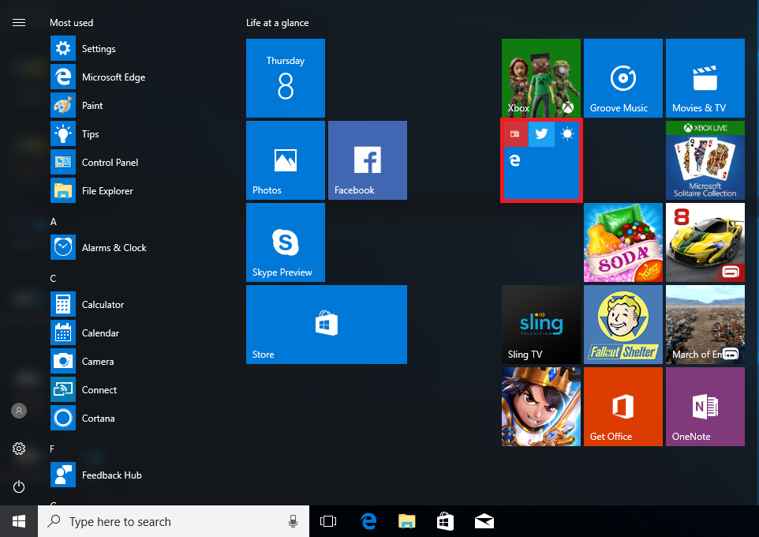Click the Twitter icon in the folder tile

(541, 134)
